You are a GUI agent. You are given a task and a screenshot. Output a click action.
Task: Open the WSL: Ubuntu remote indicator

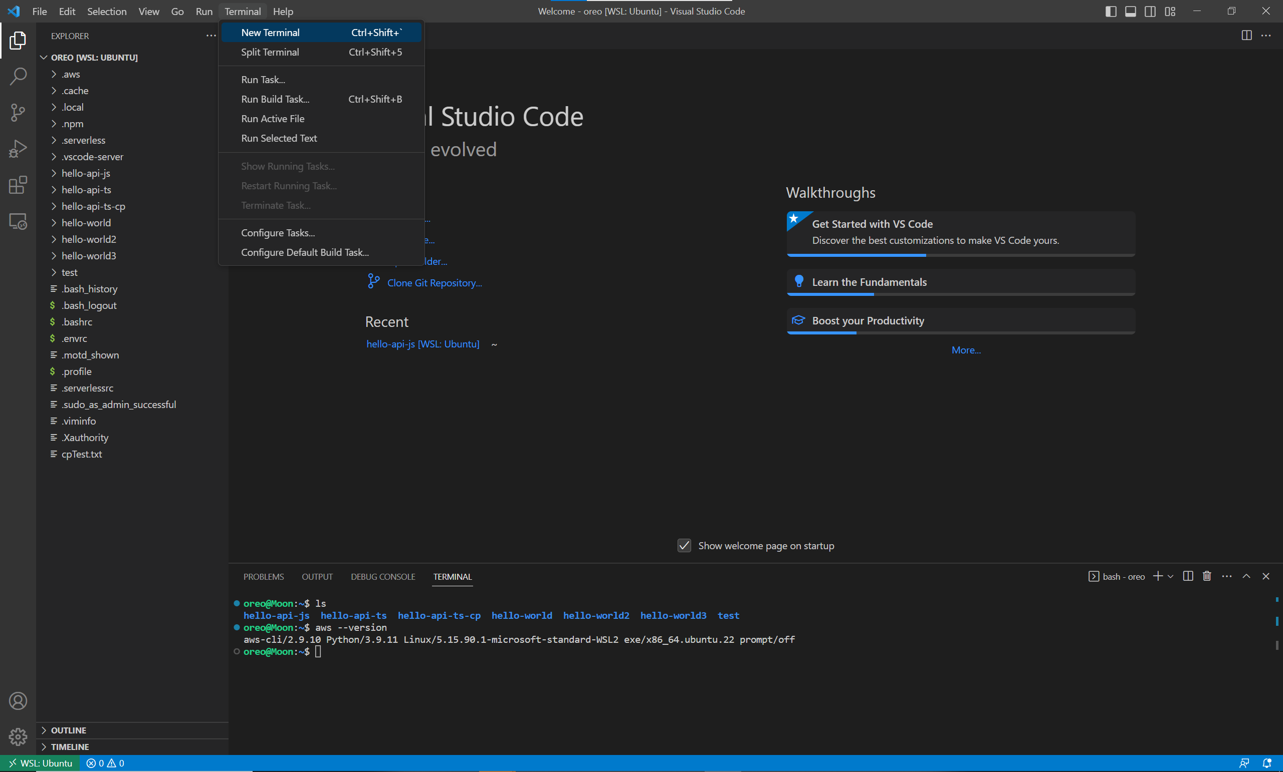pos(41,763)
